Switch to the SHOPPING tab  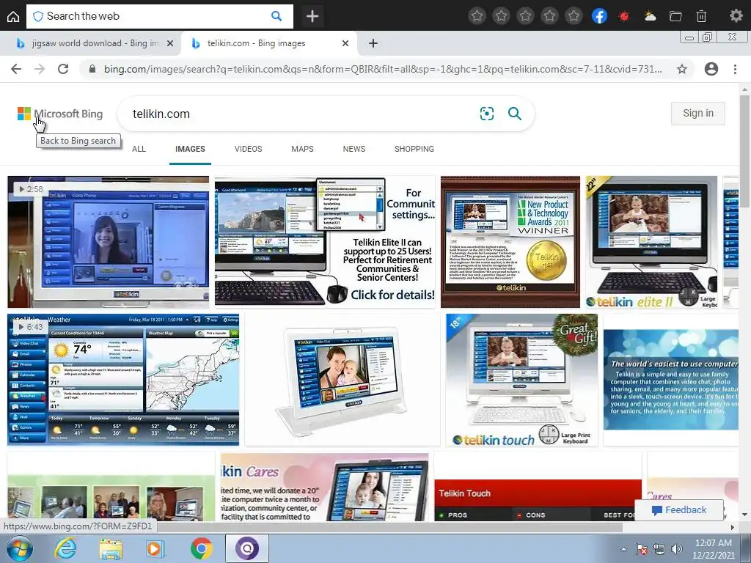pyautogui.click(x=414, y=149)
